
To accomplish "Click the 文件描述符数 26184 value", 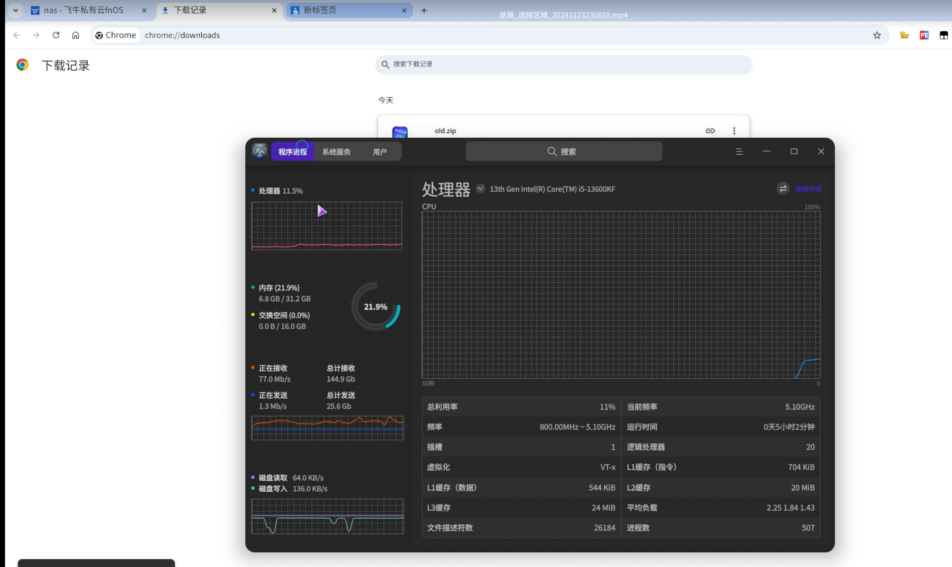I will pos(604,528).
